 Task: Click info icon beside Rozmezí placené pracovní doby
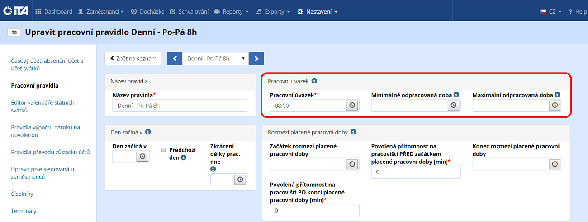[353, 132]
